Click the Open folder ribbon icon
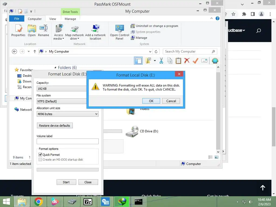Image resolution: width=276 pixels, height=207 pixels. click(x=32, y=30)
